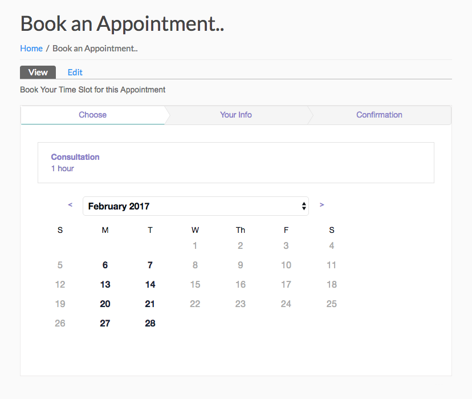Pick February 6 on the calendar
Screen dimensions: 472x399
105,265
